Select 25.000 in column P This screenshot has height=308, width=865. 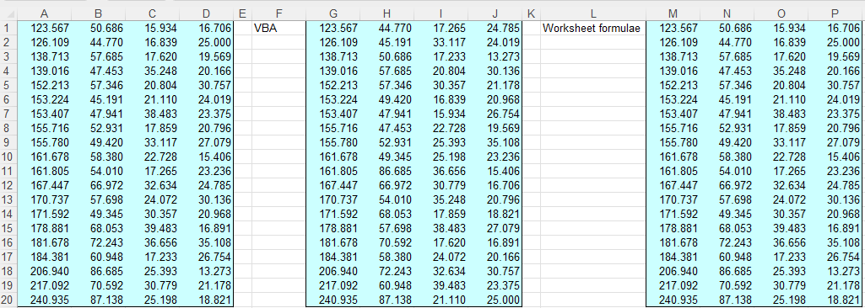pyautogui.click(x=835, y=42)
